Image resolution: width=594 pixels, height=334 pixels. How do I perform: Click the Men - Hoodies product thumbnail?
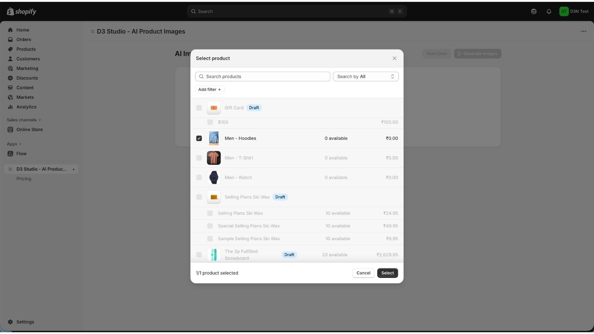coord(214,138)
